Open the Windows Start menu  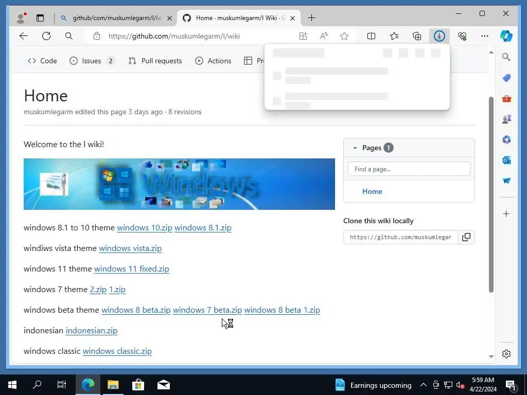click(x=12, y=385)
